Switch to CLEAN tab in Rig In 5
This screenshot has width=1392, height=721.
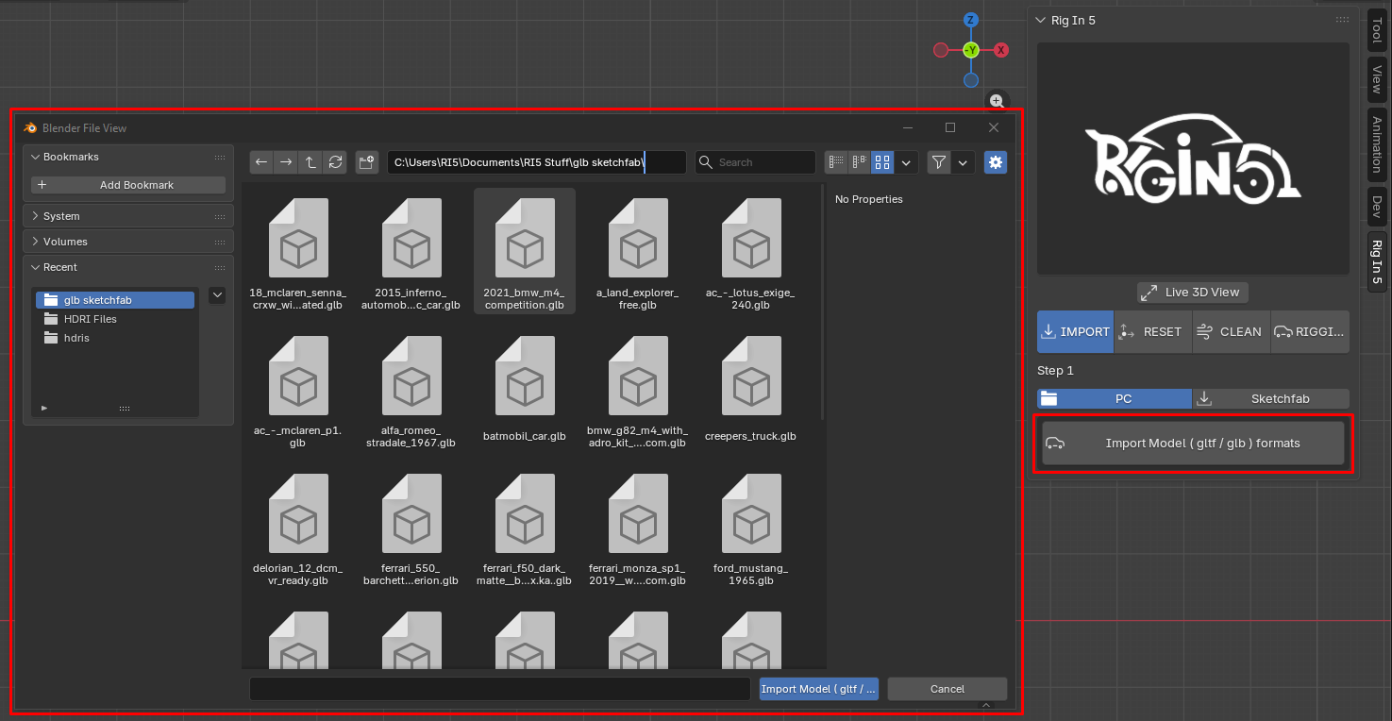pyautogui.click(x=1232, y=332)
